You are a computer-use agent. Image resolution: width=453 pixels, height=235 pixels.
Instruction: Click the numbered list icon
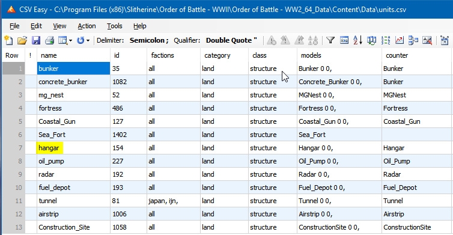385,40
